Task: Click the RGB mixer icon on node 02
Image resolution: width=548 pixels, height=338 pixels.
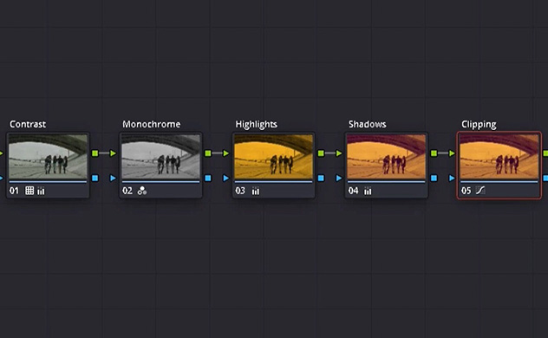Action: 142,191
